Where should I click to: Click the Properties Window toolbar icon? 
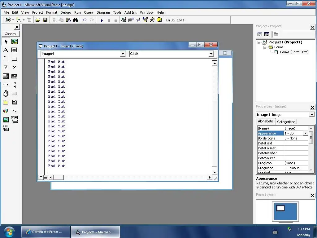click(131, 20)
